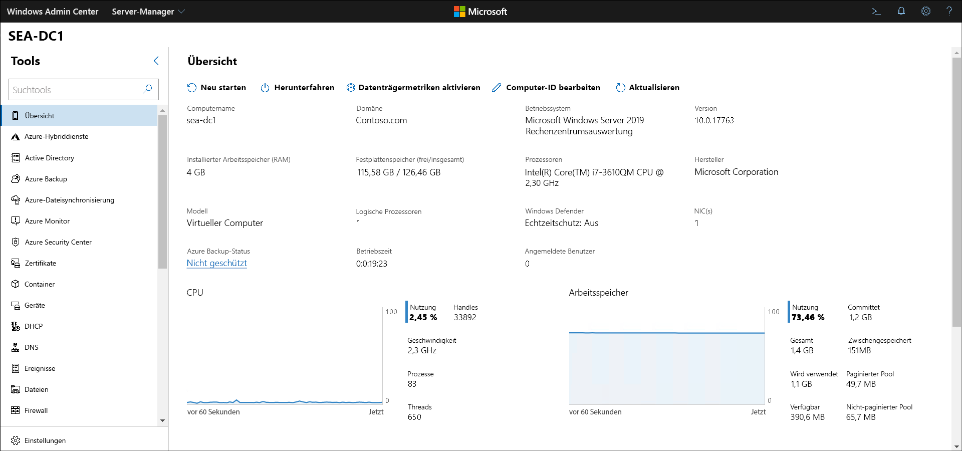
Task: Click the SEA-DC1 server heading
Action: click(x=36, y=36)
